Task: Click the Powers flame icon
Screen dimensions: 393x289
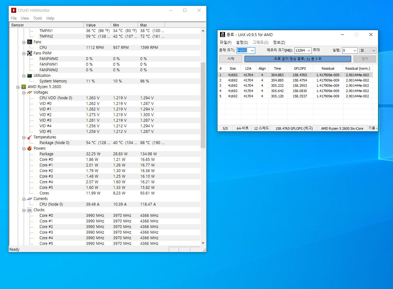Action: (x=30, y=148)
